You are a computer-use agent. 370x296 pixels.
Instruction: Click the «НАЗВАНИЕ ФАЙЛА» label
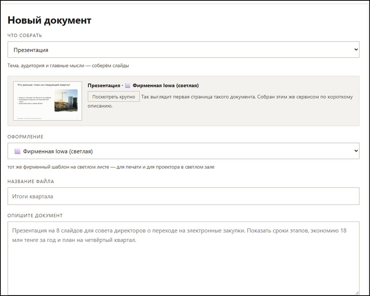[31, 181]
